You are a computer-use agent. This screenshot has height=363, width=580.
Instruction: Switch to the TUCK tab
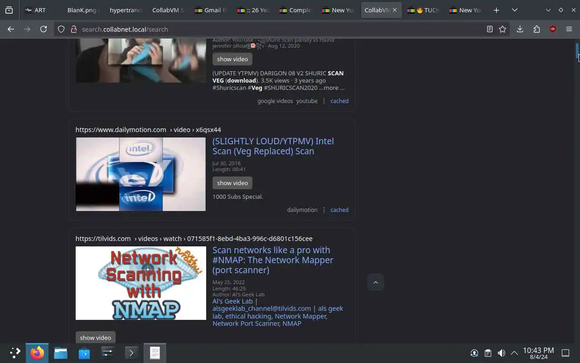(423, 10)
